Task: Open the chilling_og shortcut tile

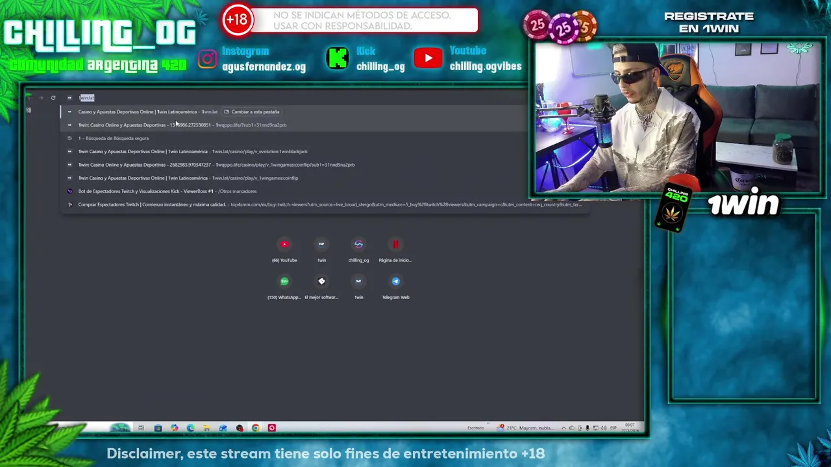Action: coord(358,249)
